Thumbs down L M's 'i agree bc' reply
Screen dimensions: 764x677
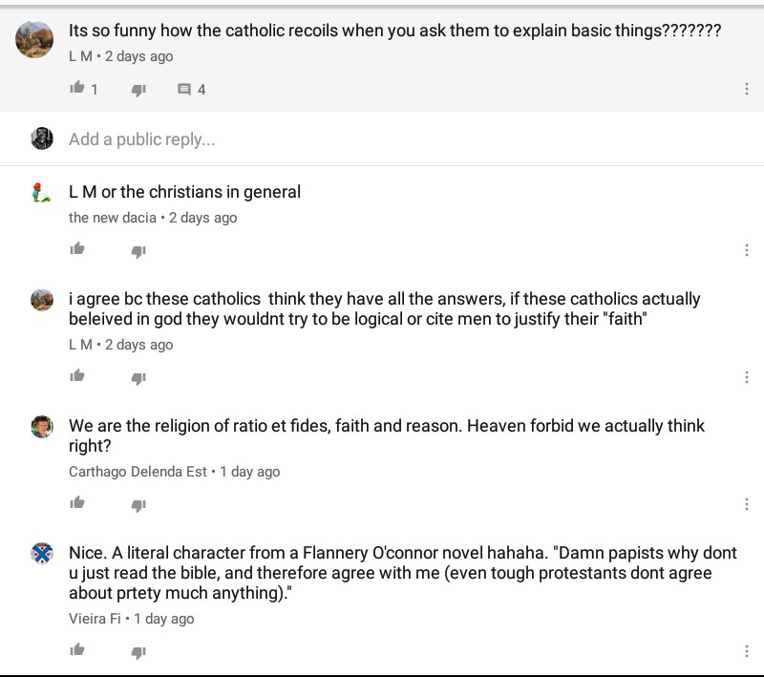(138, 378)
